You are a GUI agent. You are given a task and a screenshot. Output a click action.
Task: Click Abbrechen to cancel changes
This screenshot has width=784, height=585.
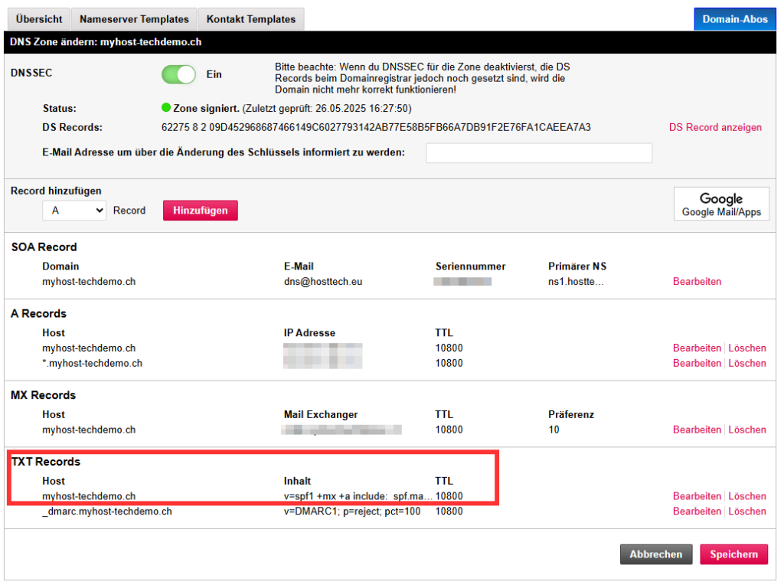656,554
